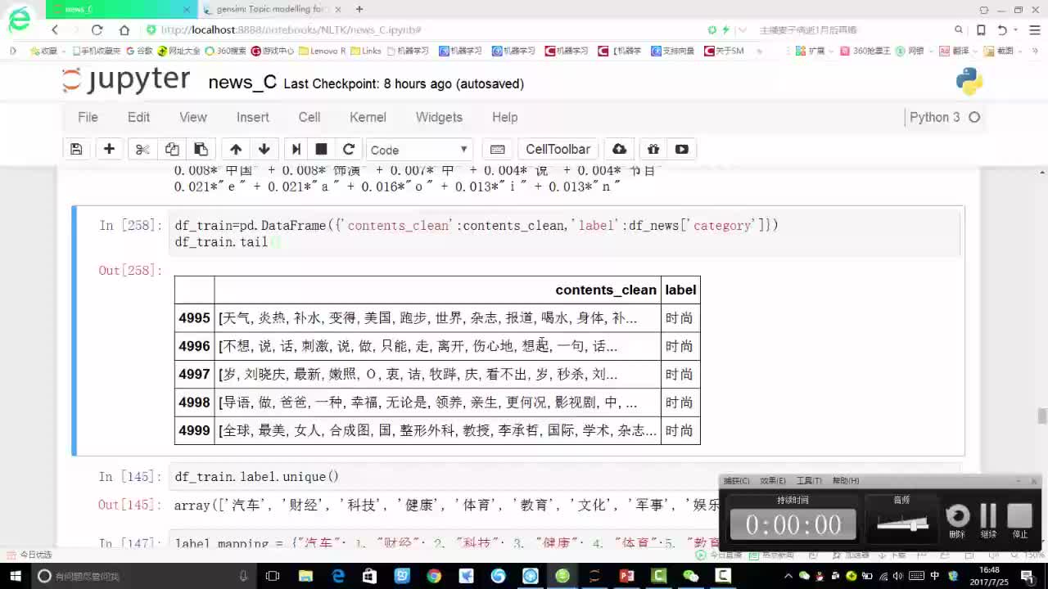Click row index 4995 in table
The height and width of the screenshot is (589, 1048).
click(194, 317)
